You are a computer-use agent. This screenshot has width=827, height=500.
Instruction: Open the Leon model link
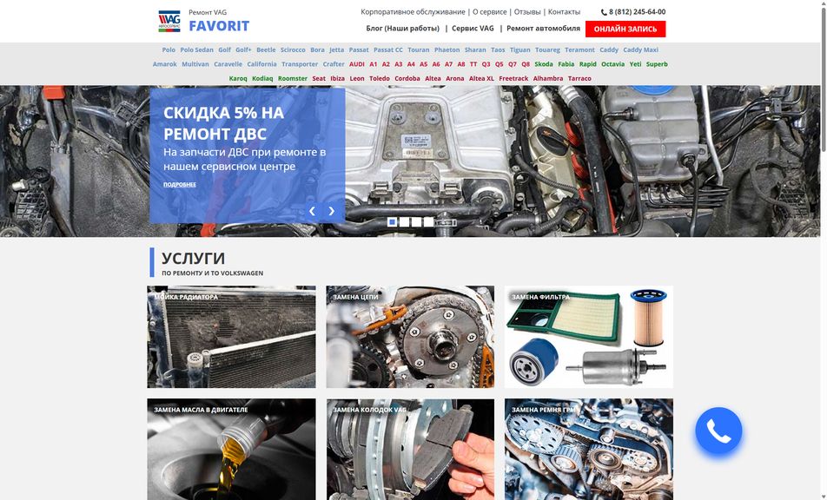point(357,78)
